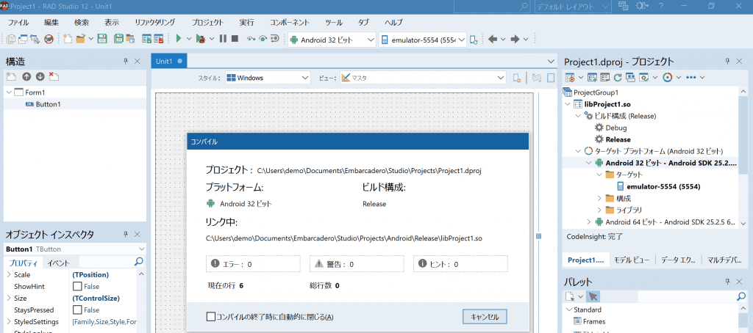Open the スタイル Windows style dropdown

268,78
